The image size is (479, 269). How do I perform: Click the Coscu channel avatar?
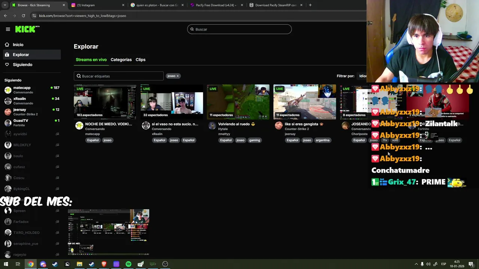(8, 178)
